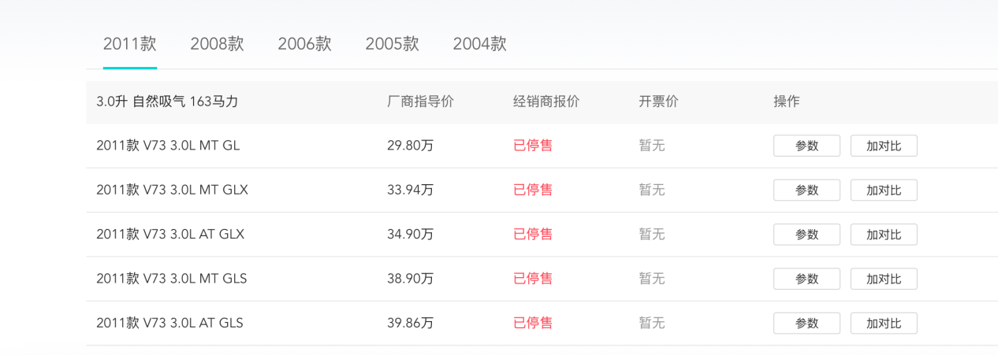
Task: Click the 开票价 column header
Action: [658, 102]
